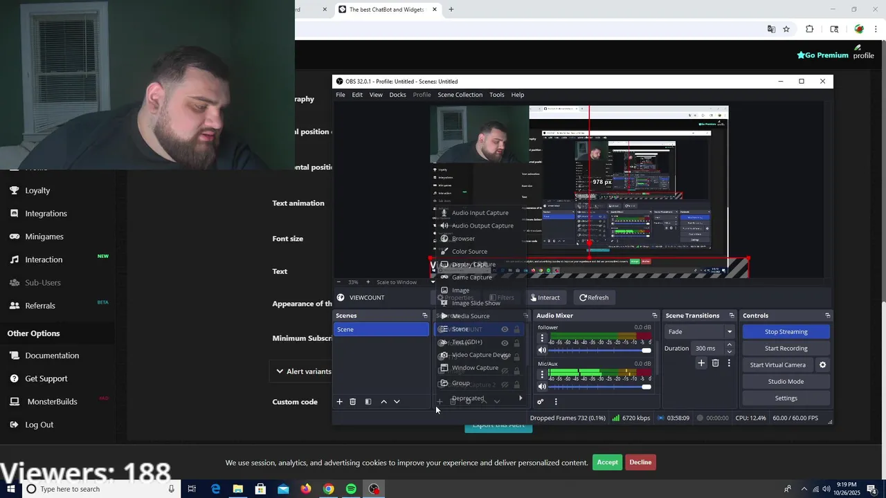
Task: Toggle visibility eye of VIEWCOUNT source
Action: click(x=505, y=329)
